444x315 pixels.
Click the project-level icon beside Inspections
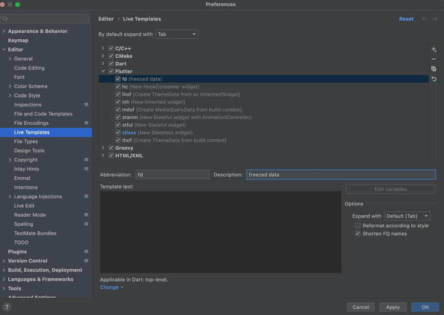click(86, 105)
